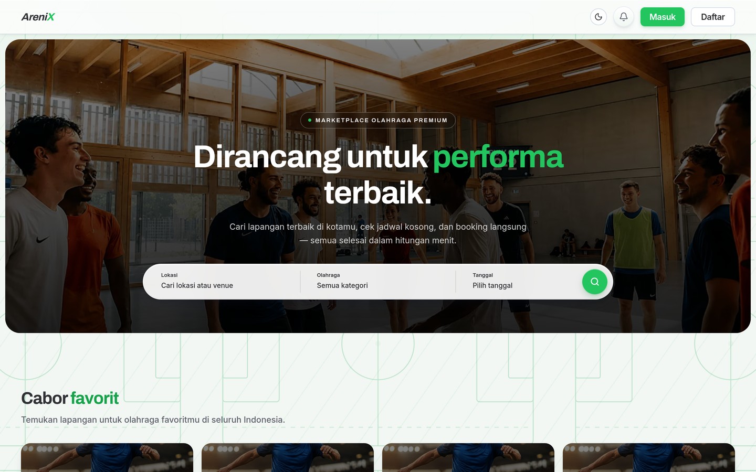Click the "Temukan lapangan untuk olahraga favoritmu" subtitle

(x=153, y=420)
